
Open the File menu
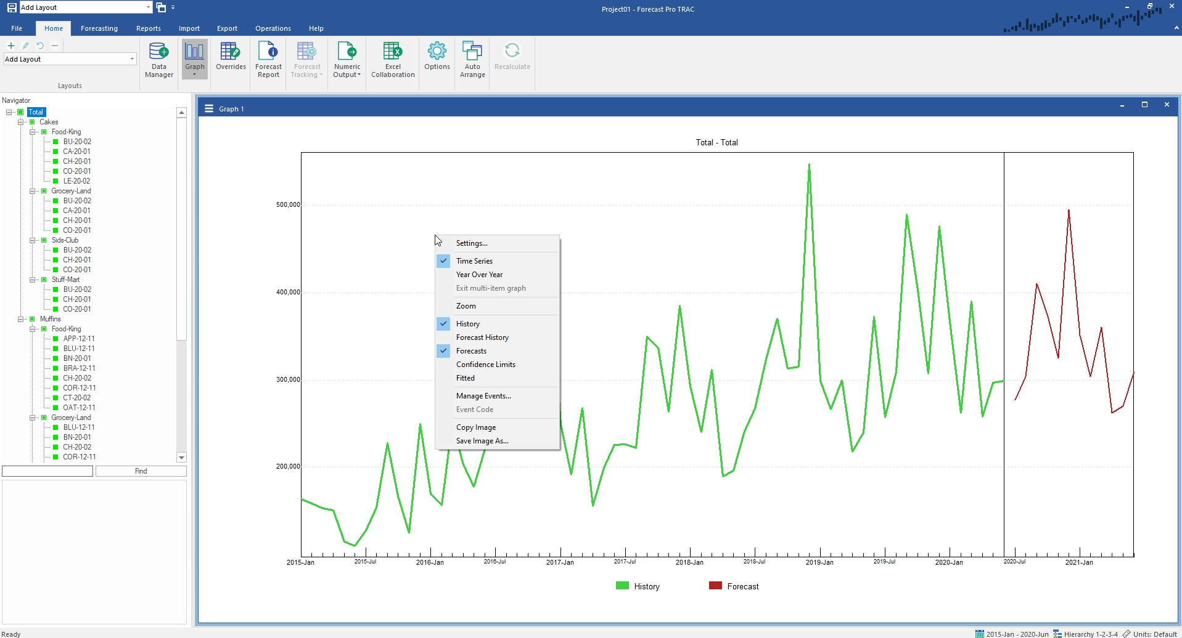[x=17, y=28]
